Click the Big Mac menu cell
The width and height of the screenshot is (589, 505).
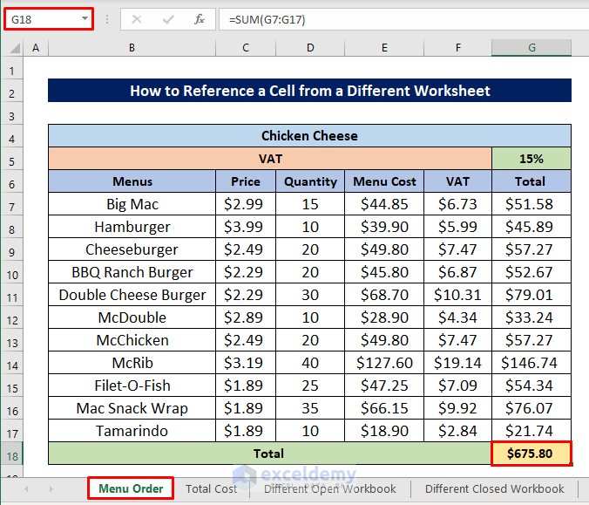(132, 204)
